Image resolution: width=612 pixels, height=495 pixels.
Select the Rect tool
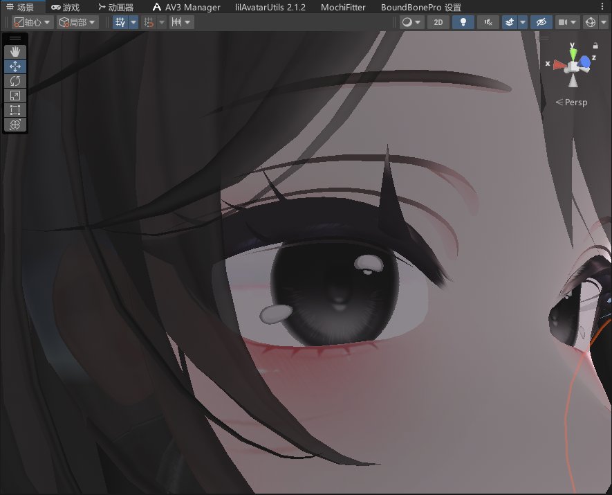coord(15,110)
